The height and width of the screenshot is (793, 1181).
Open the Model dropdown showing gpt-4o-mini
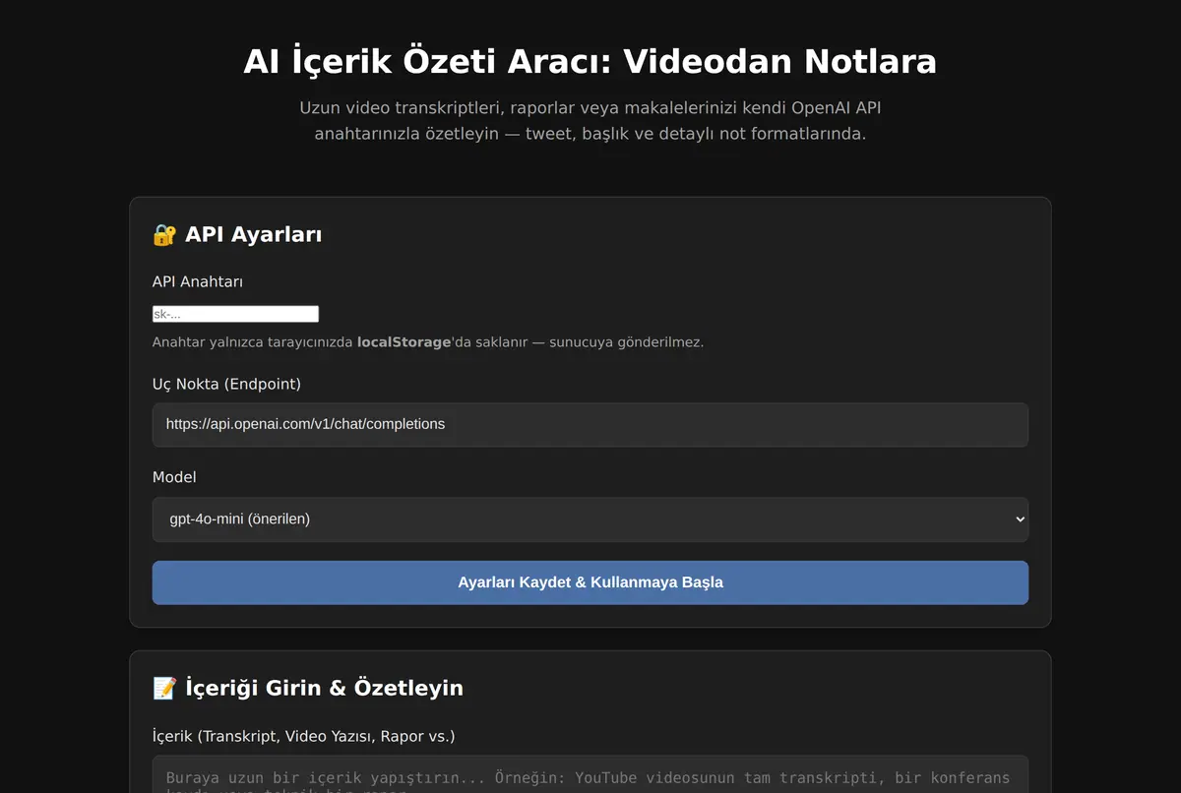tap(590, 519)
